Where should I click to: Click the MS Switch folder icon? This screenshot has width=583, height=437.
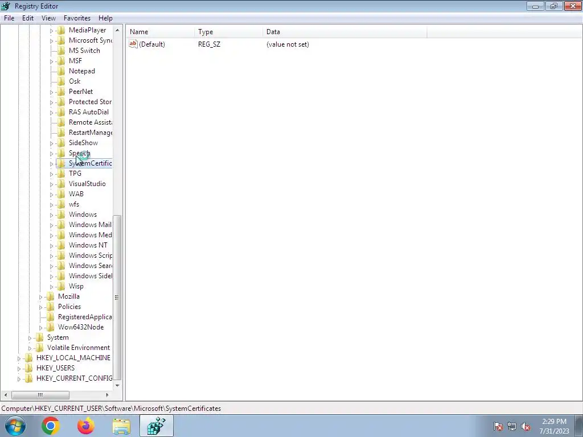pos(61,51)
